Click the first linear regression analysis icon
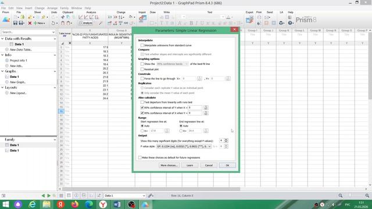 [81, 17]
